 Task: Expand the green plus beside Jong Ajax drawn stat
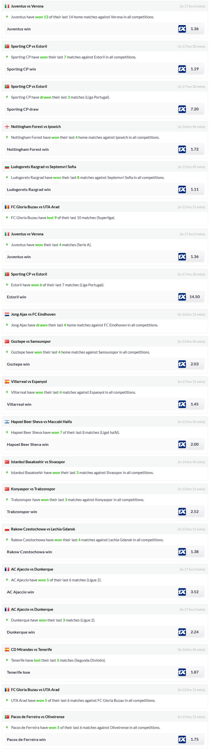click(7, 325)
